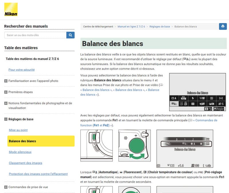Click Table des matières du manuel Z 7/Z 6
229x193 pixels.
(32, 59)
